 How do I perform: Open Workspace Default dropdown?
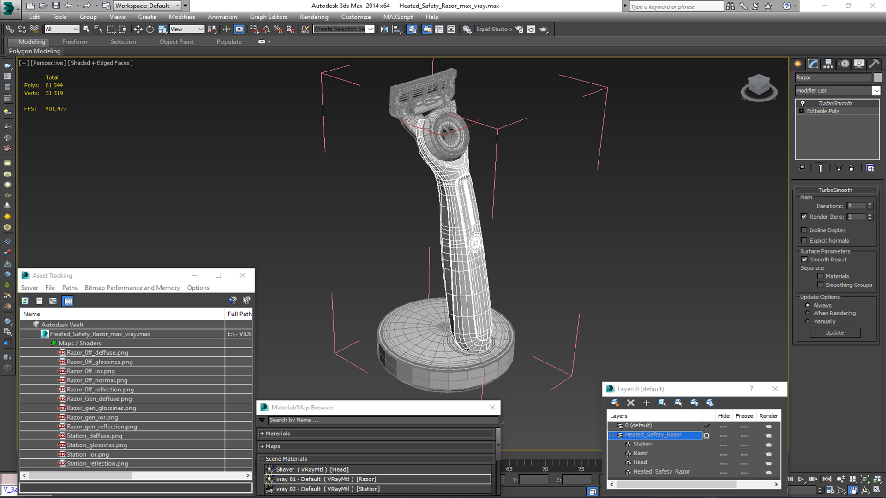pos(147,6)
